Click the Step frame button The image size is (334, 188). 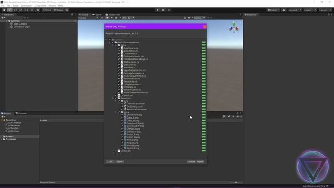click(x=169, y=10)
